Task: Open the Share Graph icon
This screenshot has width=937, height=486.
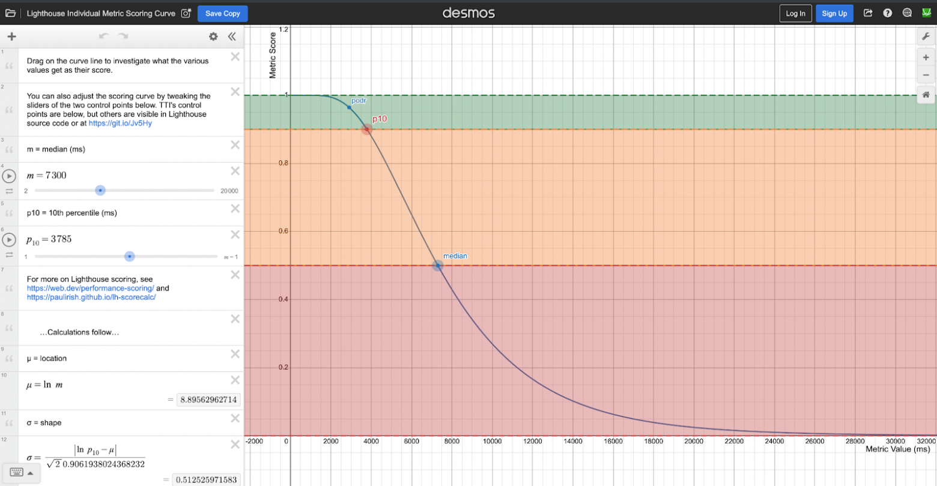Action: [868, 13]
